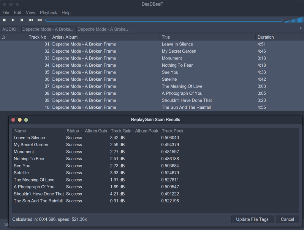The width and height of the screenshot is (304, 230).
Task: Click the Status column header in results
Action: coord(74,131)
